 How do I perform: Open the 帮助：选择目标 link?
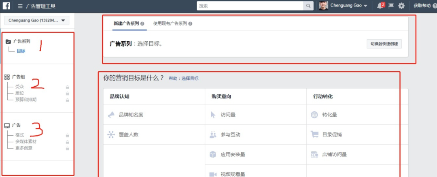pos(184,79)
